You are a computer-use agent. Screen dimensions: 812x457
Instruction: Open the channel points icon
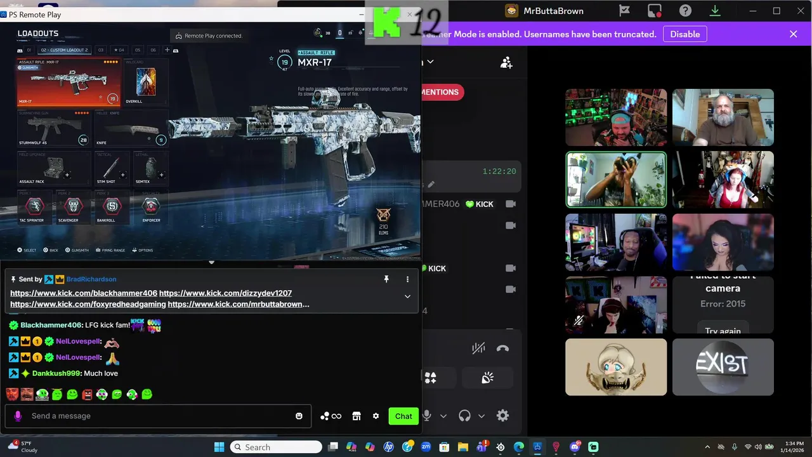tap(331, 416)
